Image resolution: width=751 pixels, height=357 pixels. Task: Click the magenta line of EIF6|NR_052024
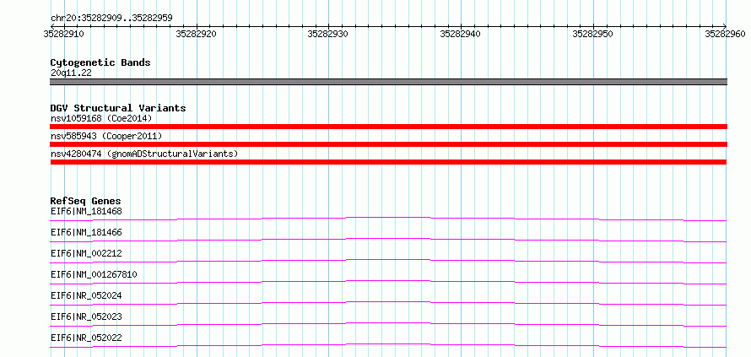pos(388,303)
